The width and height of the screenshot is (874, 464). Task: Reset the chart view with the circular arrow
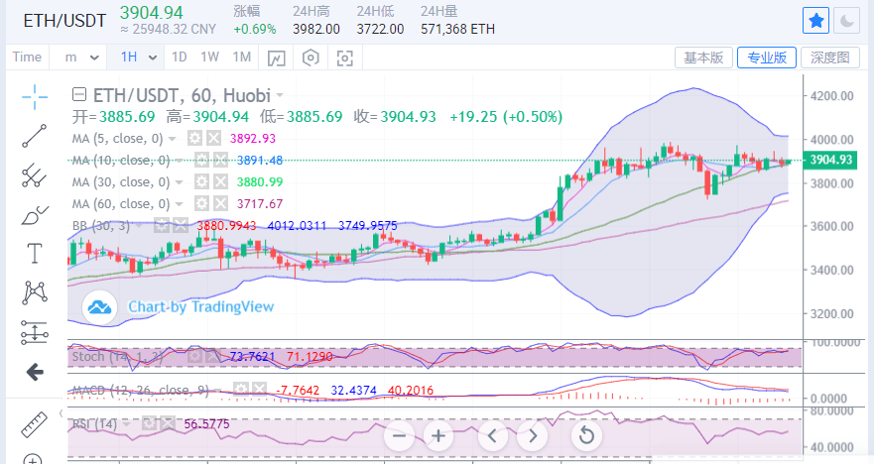click(586, 435)
